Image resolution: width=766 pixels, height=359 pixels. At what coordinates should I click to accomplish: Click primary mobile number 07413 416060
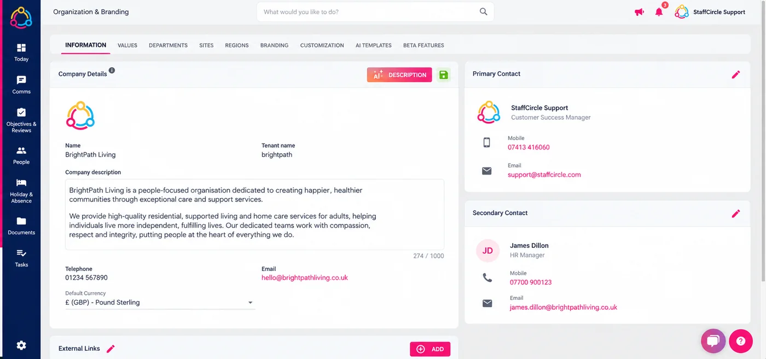(529, 147)
